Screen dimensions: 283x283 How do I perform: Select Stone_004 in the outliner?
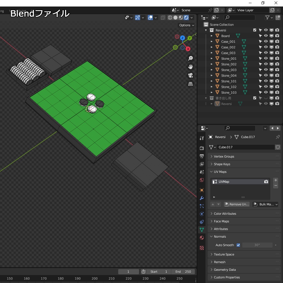click(x=229, y=76)
